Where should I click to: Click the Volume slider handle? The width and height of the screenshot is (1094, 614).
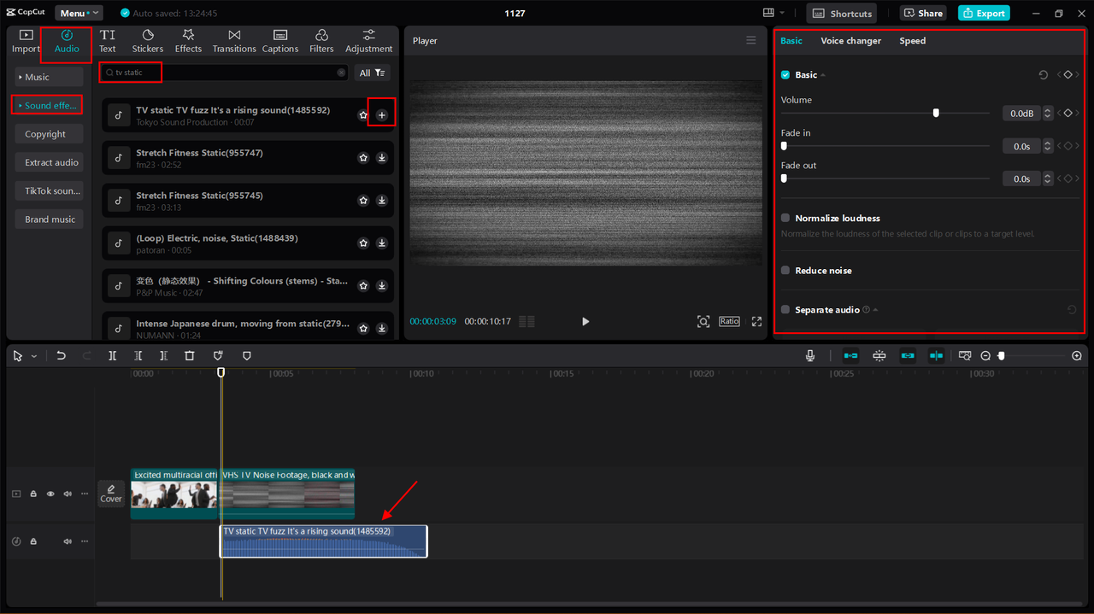click(x=936, y=113)
